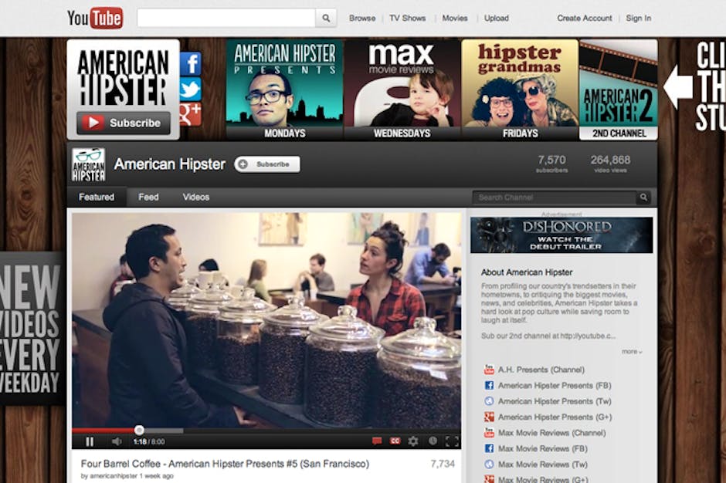
Task: Enter fullscreen mode in the video player
Action: pos(453,441)
